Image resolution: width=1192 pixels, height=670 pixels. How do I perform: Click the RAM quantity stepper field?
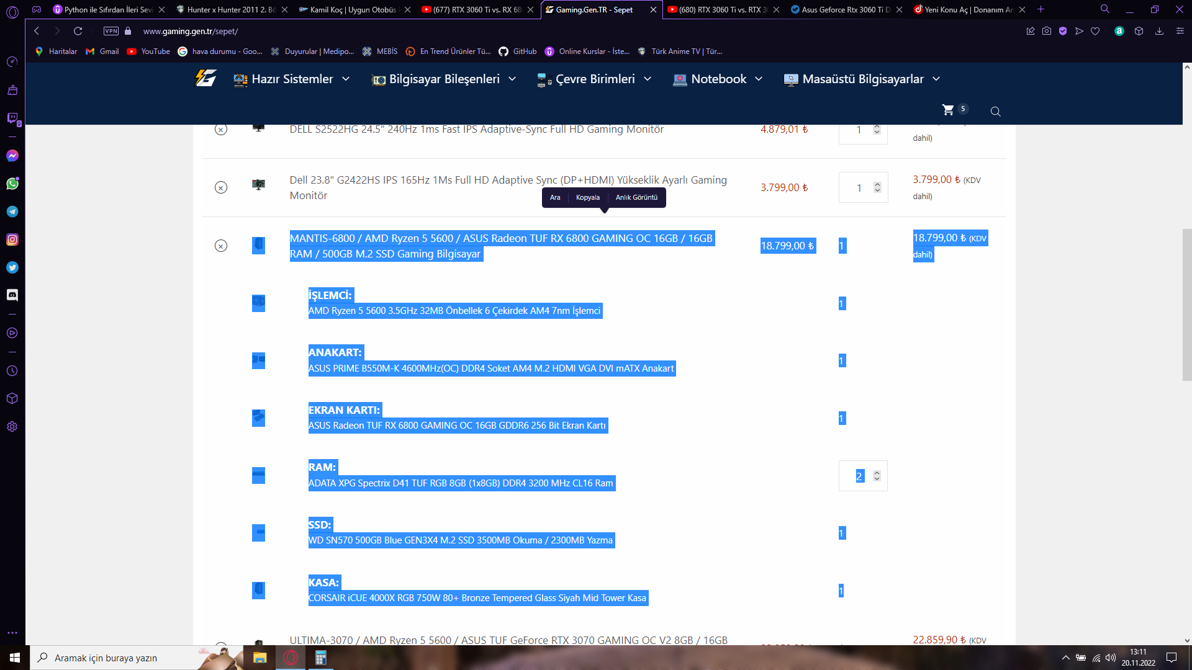(x=860, y=476)
